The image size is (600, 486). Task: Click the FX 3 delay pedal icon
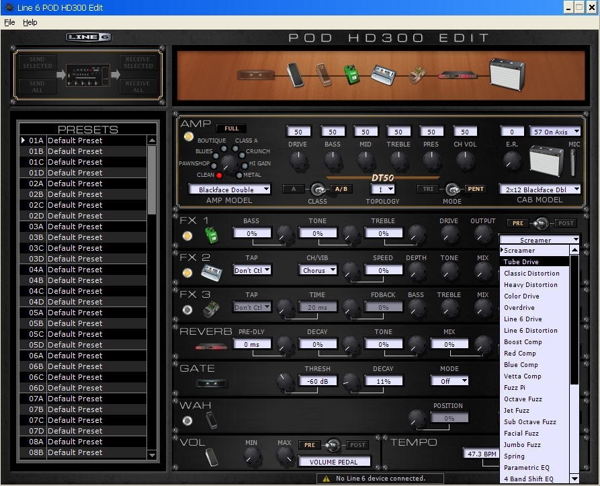(211, 310)
